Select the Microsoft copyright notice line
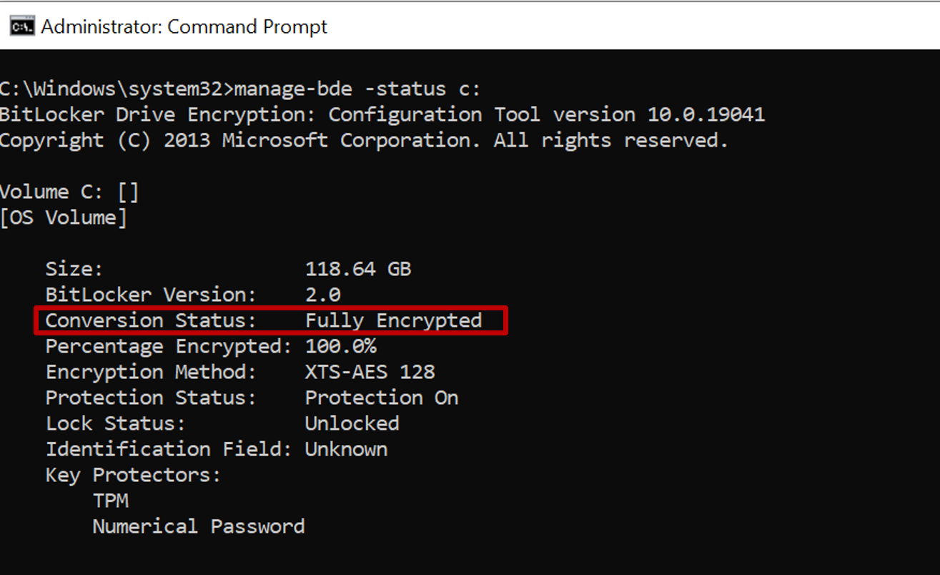 (x=365, y=139)
